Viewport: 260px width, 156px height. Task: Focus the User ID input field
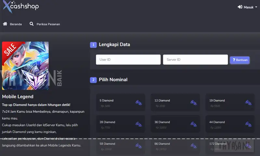128,59
